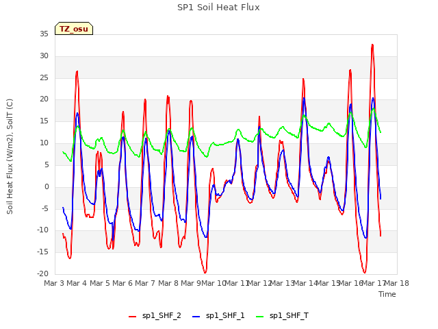Click the TZ_osu annotation label
438x329 pixels.
coord(74,29)
